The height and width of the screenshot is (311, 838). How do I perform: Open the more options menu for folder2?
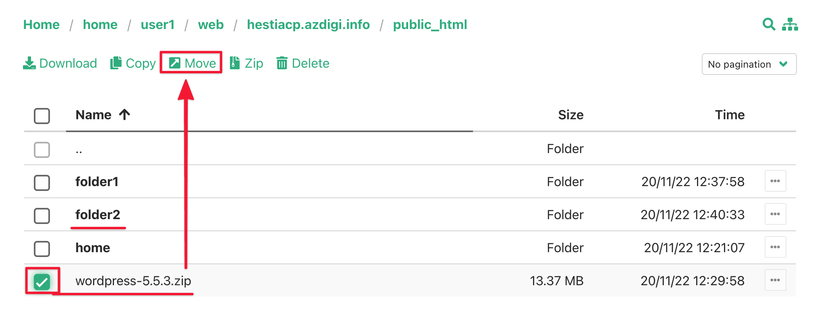tap(775, 214)
